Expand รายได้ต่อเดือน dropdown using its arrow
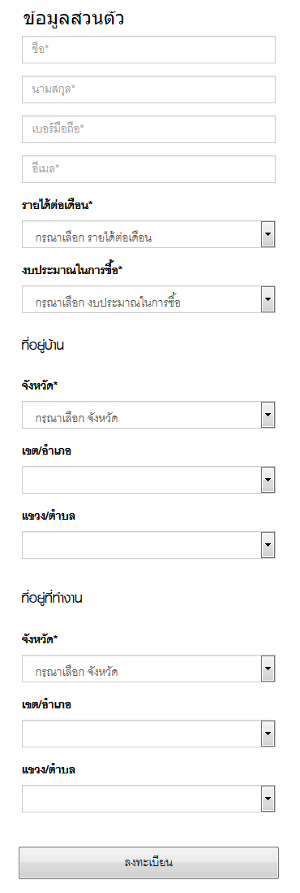Screen dimensions: 300x893 (268, 234)
